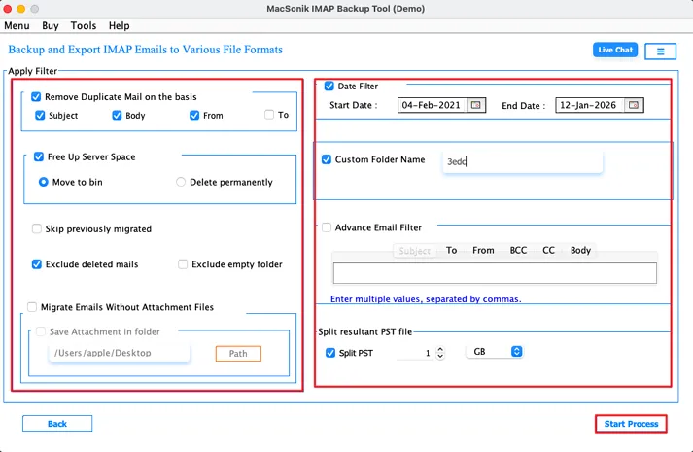The height and width of the screenshot is (452, 693).
Task: Uncheck Remove Duplicate Mail on the basis
Action: tap(36, 97)
